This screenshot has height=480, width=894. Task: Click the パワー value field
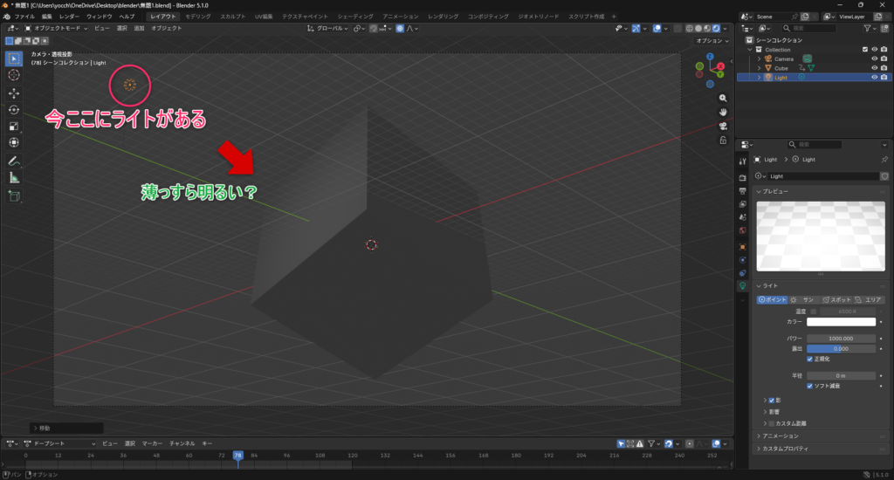pos(841,338)
